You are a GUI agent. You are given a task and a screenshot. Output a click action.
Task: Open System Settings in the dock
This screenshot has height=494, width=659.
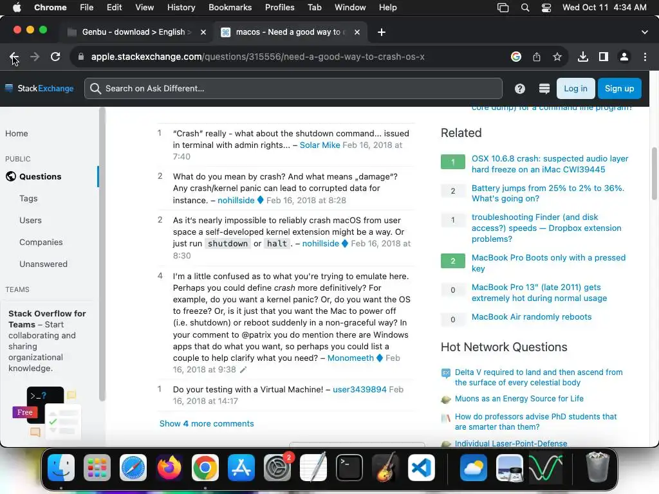277,468
